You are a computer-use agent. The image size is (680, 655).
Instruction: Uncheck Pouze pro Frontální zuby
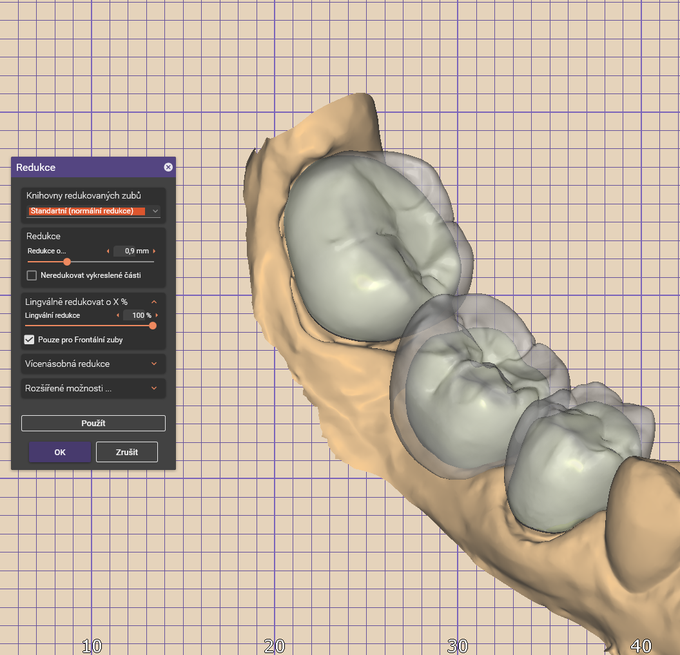pyautogui.click(x=30, y=339)
